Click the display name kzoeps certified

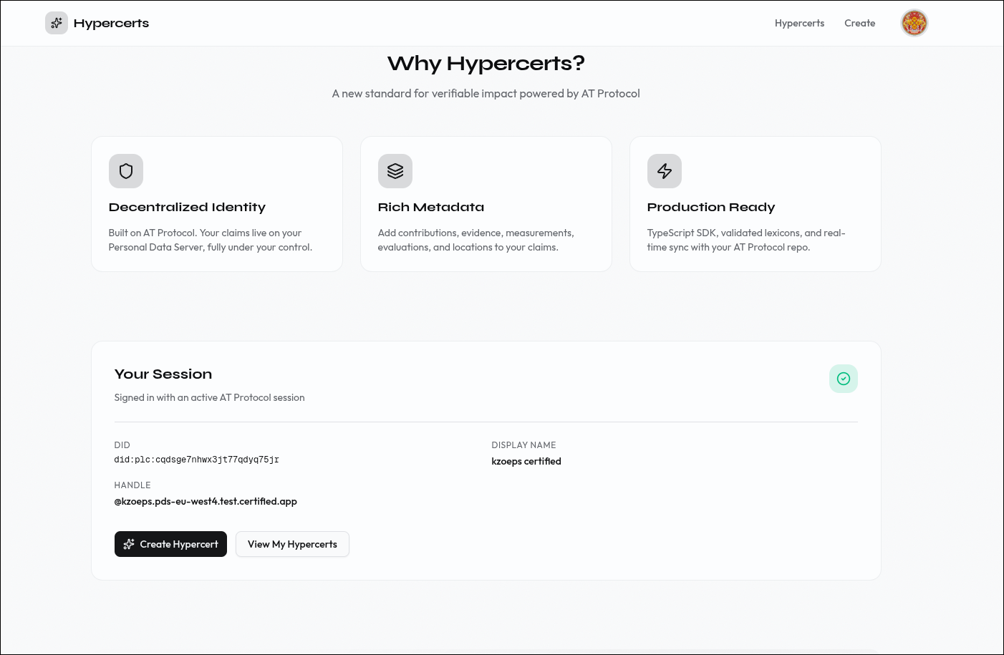click(x=526, y=461)
